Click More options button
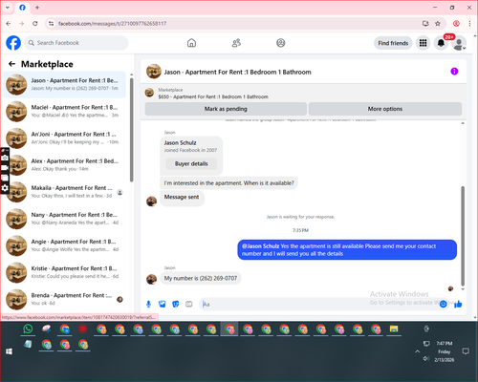 [x=385, y=109]
